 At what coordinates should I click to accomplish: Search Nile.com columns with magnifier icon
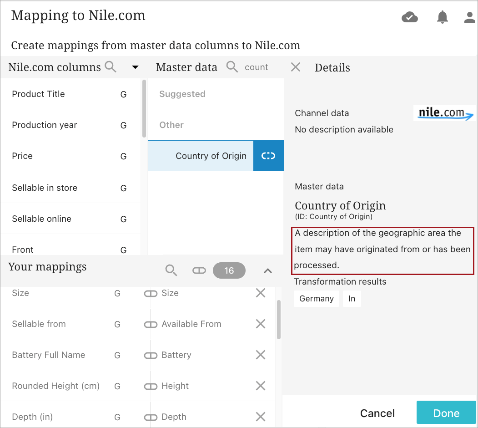point(111,67)
